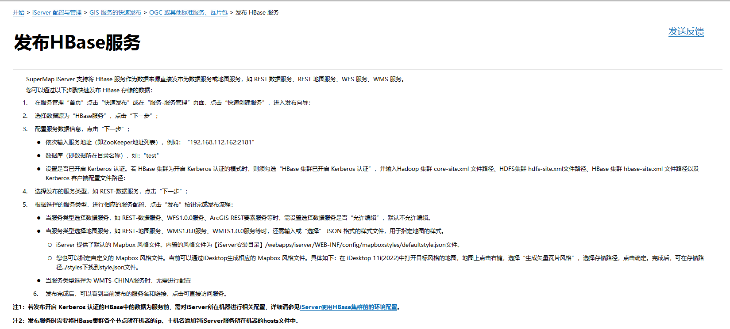Click the 发送反馈 feedback link
This screenshot has width=730, height=329.
(x=686, y=31)
